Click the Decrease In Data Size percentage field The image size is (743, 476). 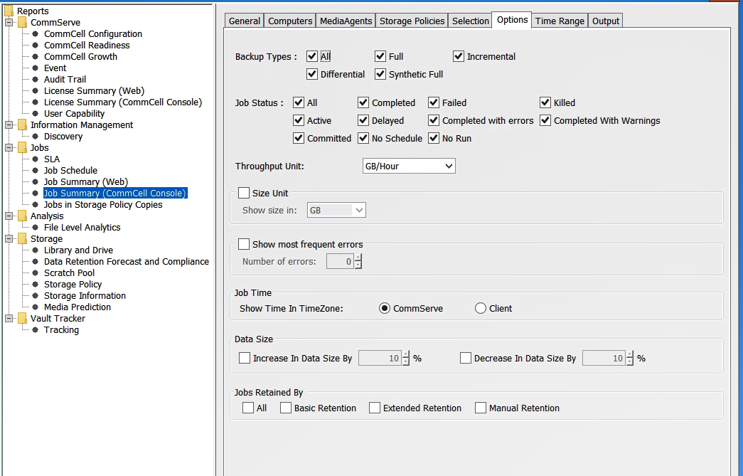[x=604, y=358]
